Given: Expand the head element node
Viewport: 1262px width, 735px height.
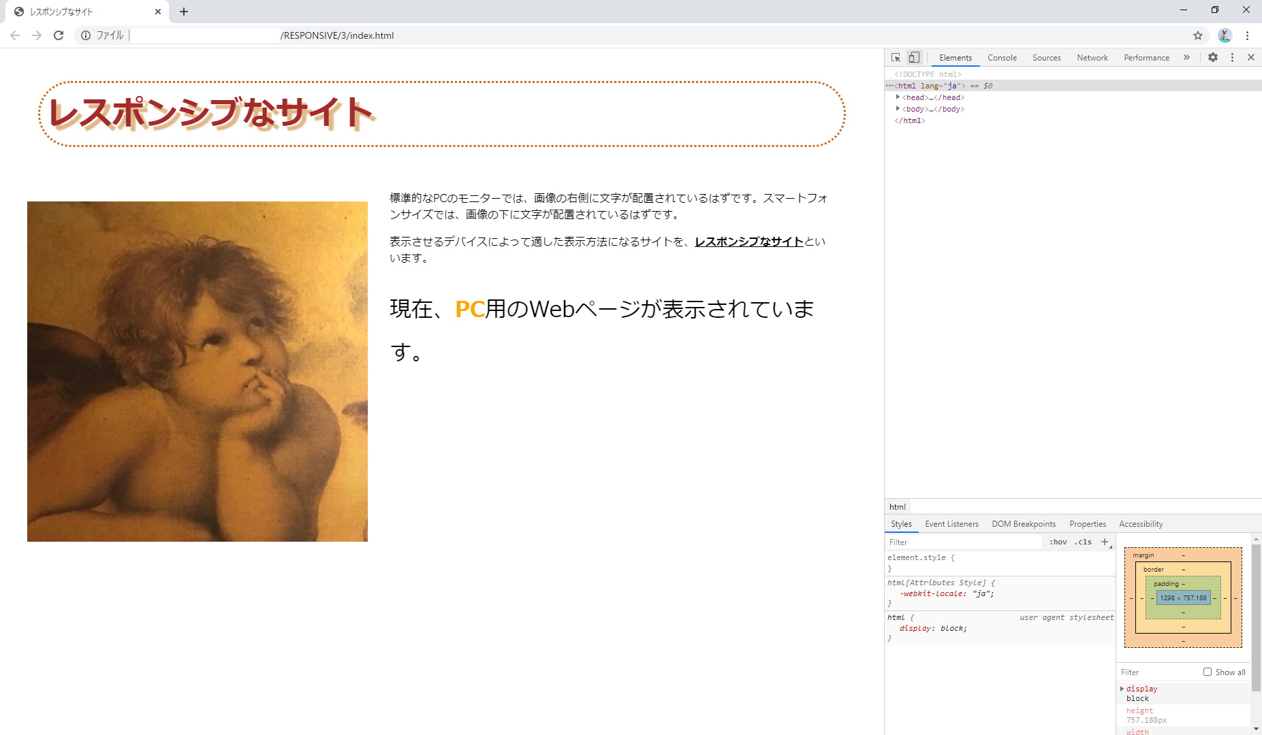Looking at the screenshot, I should [x=898, y=97].
